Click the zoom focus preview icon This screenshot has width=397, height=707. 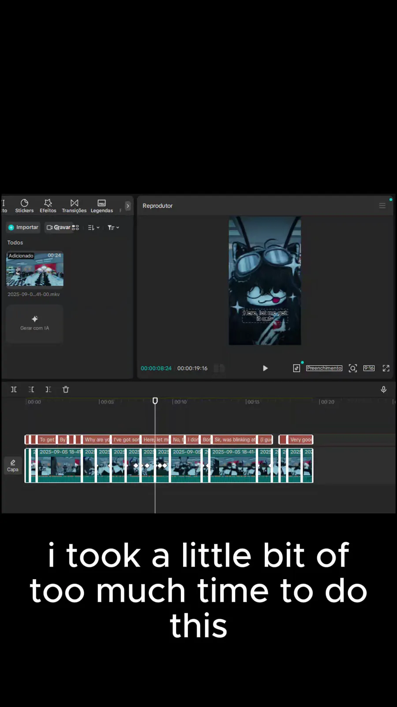click(353, 368)
